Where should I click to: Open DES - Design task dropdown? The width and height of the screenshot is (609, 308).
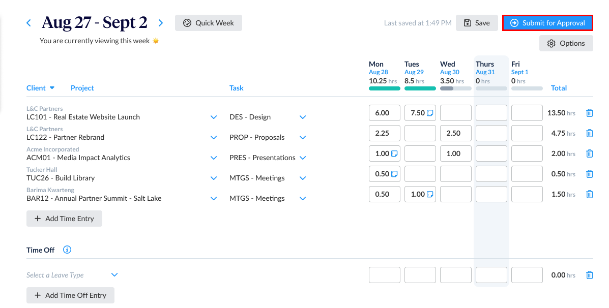pyautogui.click(x=303, y=117)
